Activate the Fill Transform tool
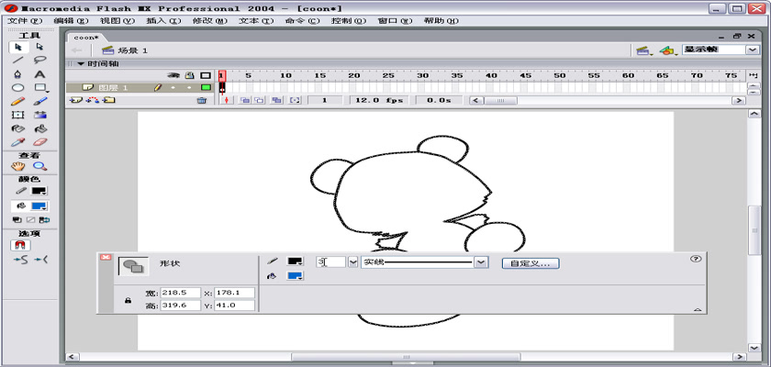The width and height of the screenshot is (771, 367). [x=39, y=115]
